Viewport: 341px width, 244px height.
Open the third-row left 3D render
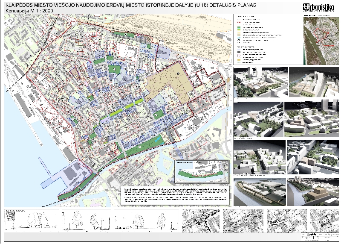tap(259, 157)
